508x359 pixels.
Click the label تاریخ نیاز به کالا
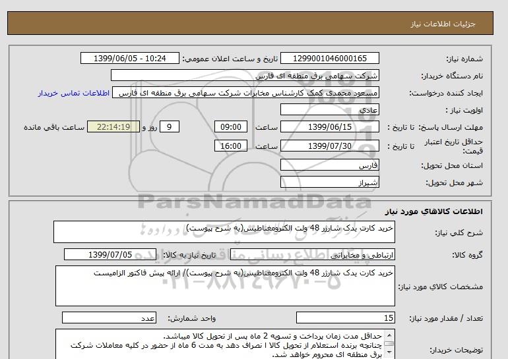(189, 255)
